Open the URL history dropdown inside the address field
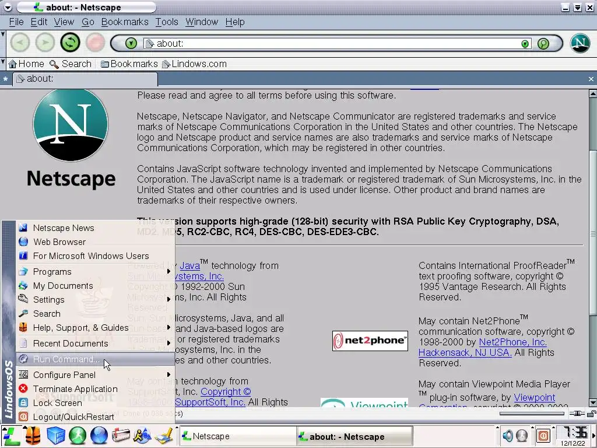Image resolution: width=597 pixels, height=448 pixels. [525, 44]
